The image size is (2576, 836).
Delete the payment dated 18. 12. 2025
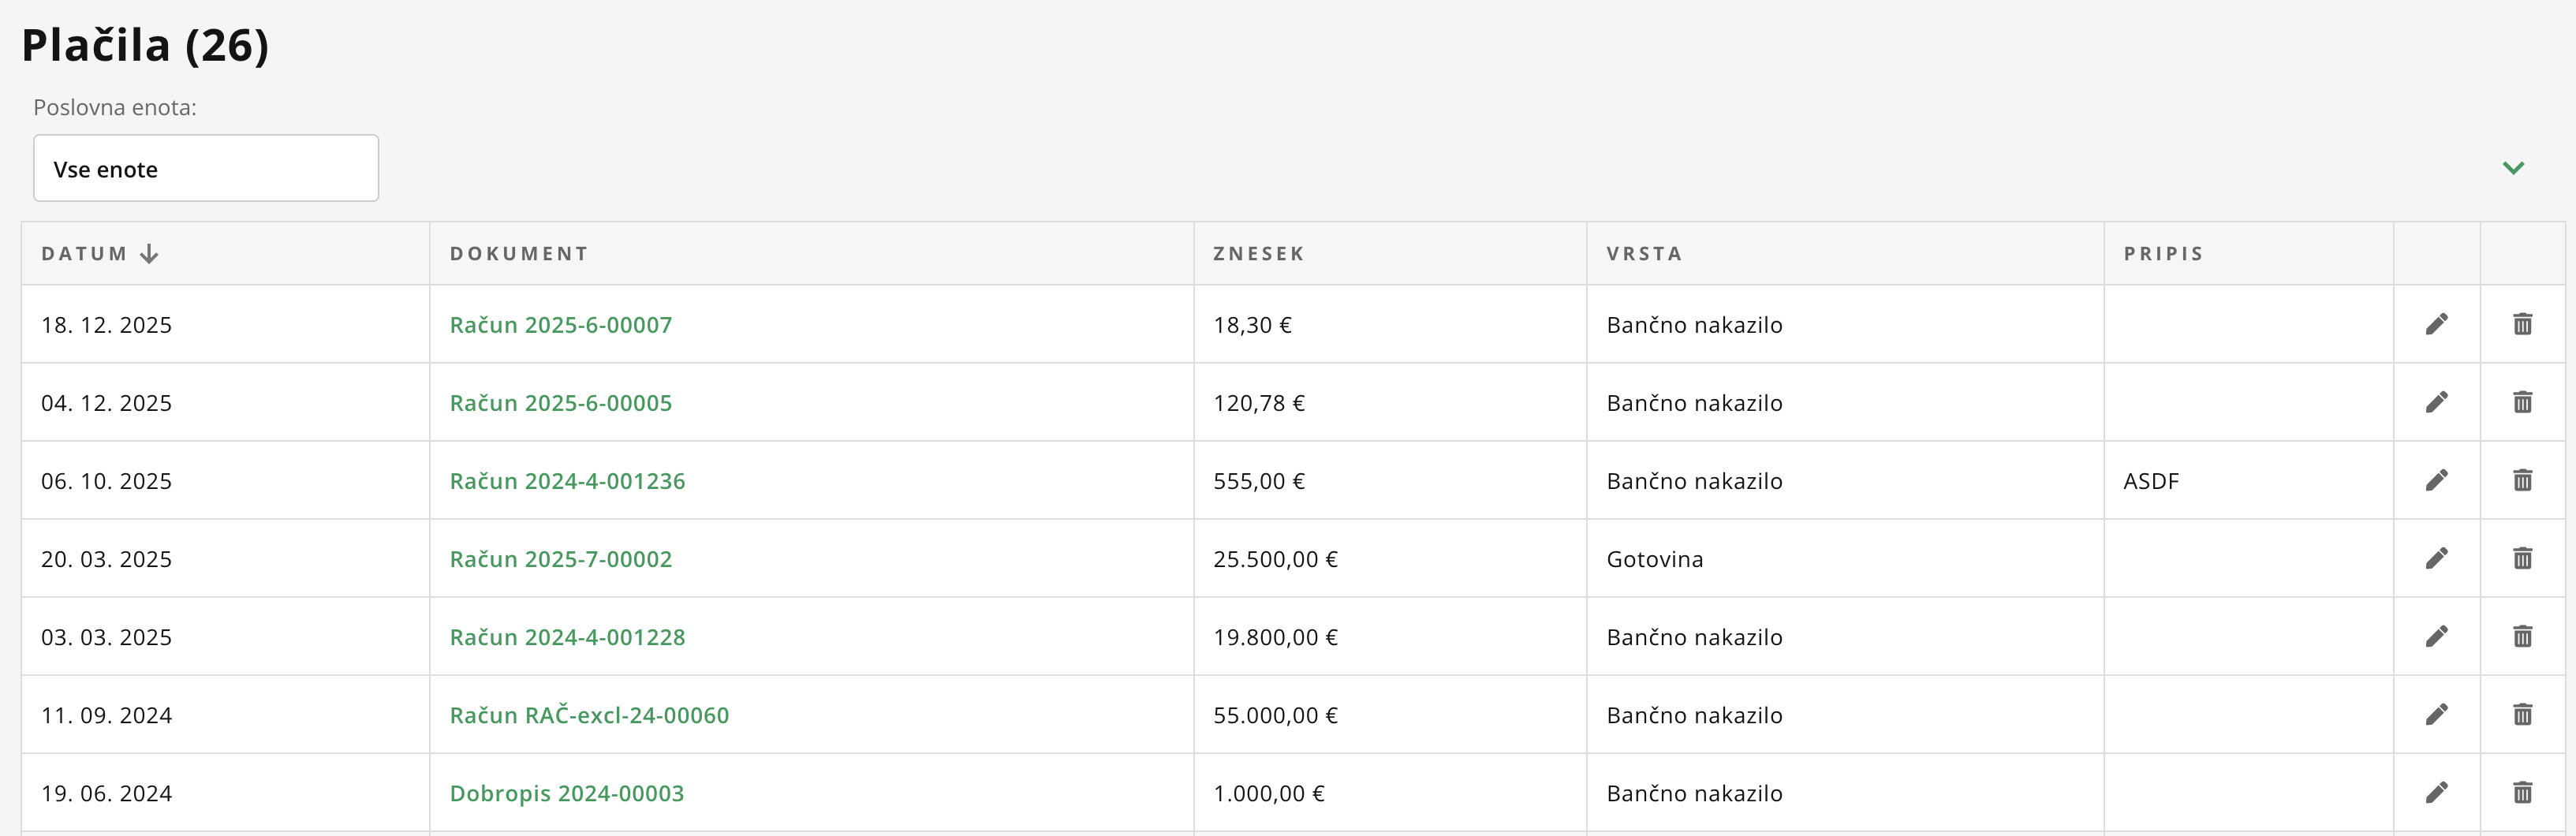point(2522,324)
